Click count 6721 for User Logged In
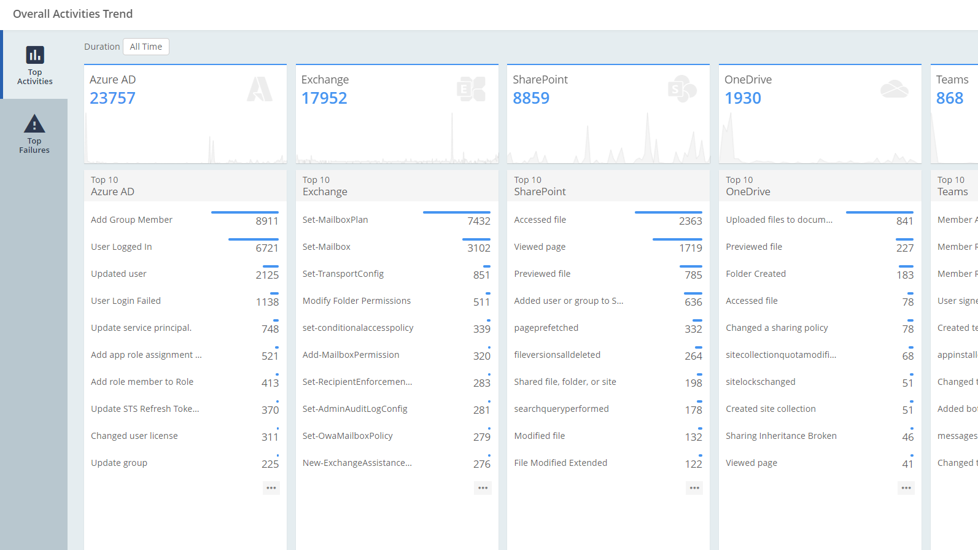The image size is (978, 550). [267, 248]
